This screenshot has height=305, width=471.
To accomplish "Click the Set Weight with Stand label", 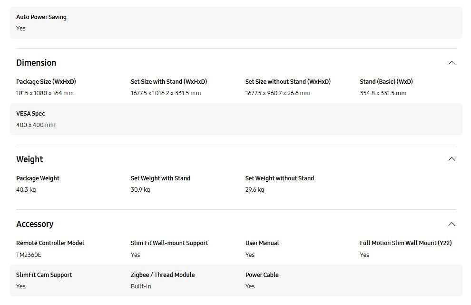I will tap(160, 178).
